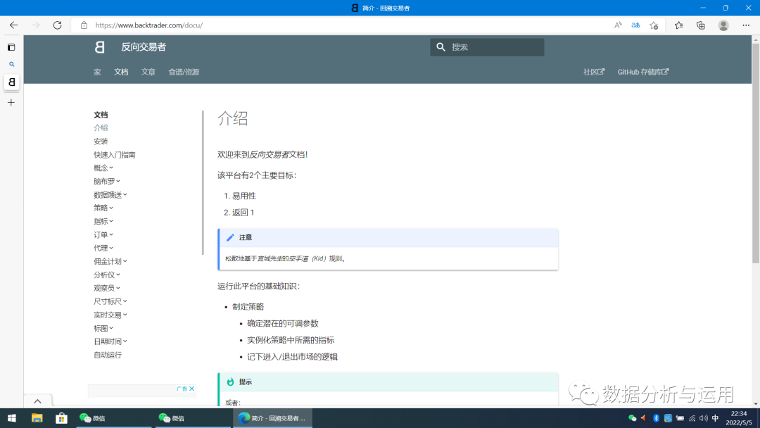The width and height of the screenshot is (760, 428).
Task: Click the backtrader logo icon
Action: tap(99, 47)
